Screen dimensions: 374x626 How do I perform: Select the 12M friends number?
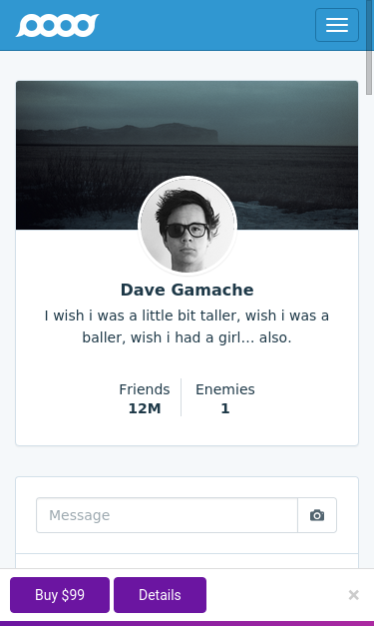[145, 408]
